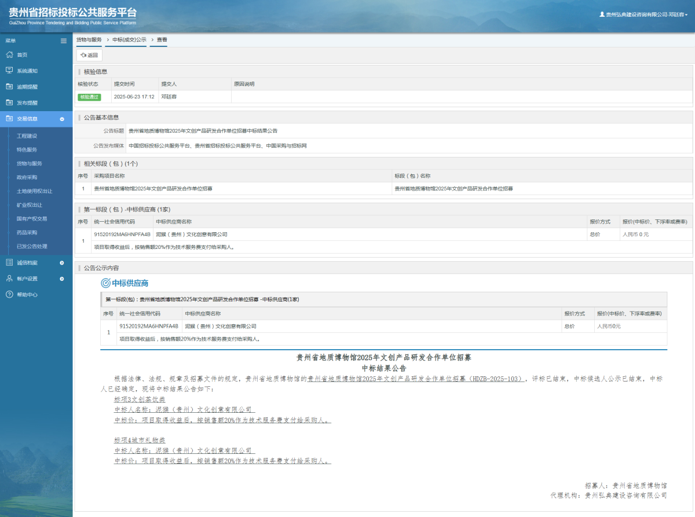This screenshot has width=695, height=517.
Task: Select the 逾期提醒 reminder icon
Action: pyautogui.click(x=9, y=86)
